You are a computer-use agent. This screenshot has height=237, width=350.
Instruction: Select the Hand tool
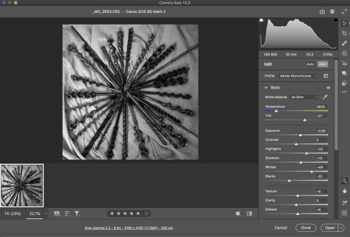(x=344, y=191)
